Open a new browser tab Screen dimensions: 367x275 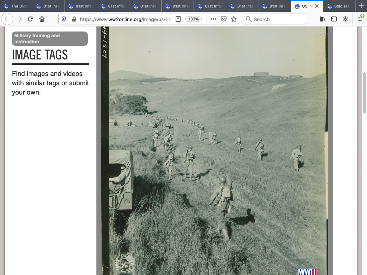coord(361,6)
